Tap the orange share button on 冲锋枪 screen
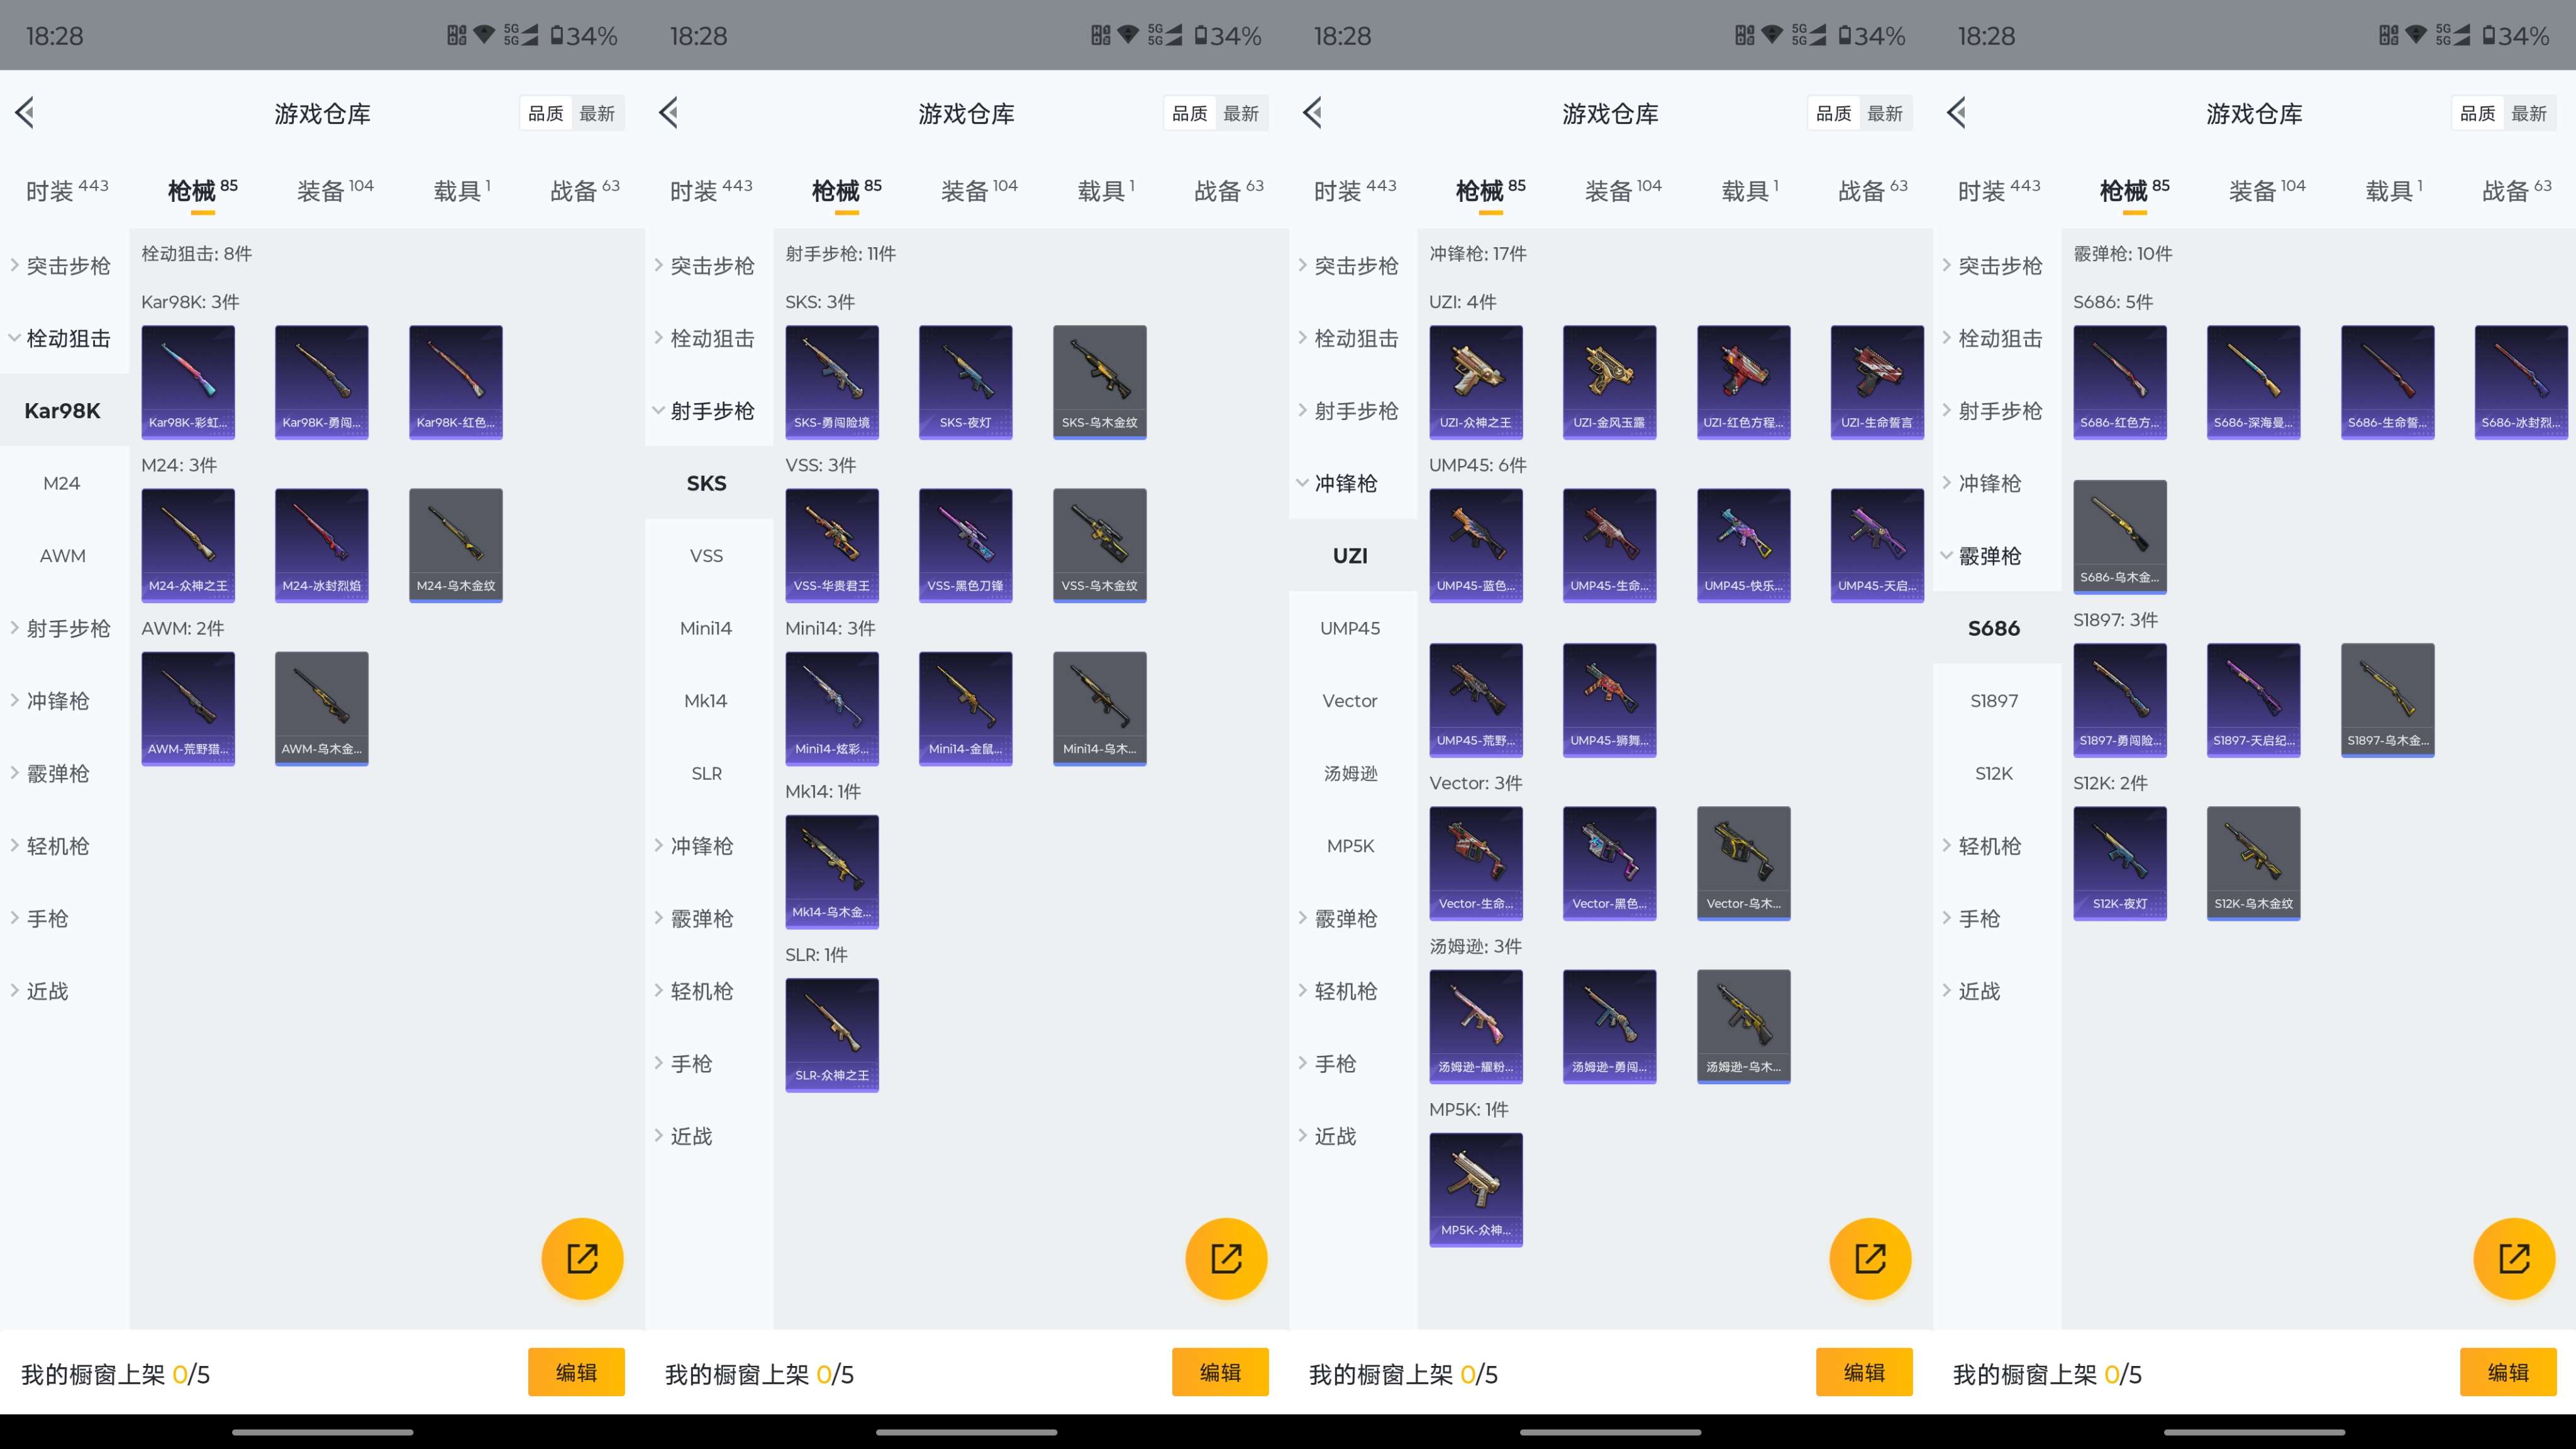 click(1870, 1258)
